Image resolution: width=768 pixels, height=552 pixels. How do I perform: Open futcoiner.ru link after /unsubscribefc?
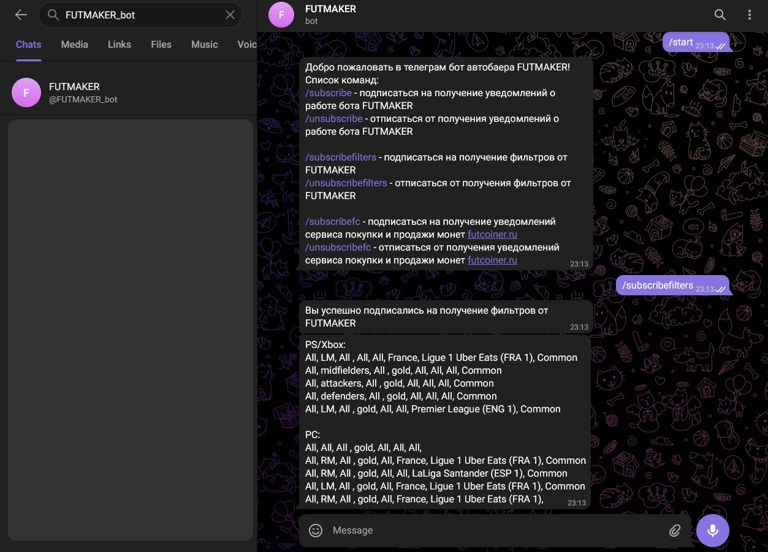click(492, 260)
